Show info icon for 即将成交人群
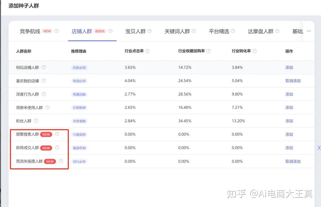 click(57, 147)
